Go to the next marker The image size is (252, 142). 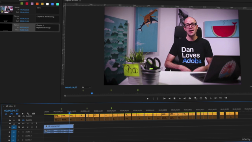point(226,98)
